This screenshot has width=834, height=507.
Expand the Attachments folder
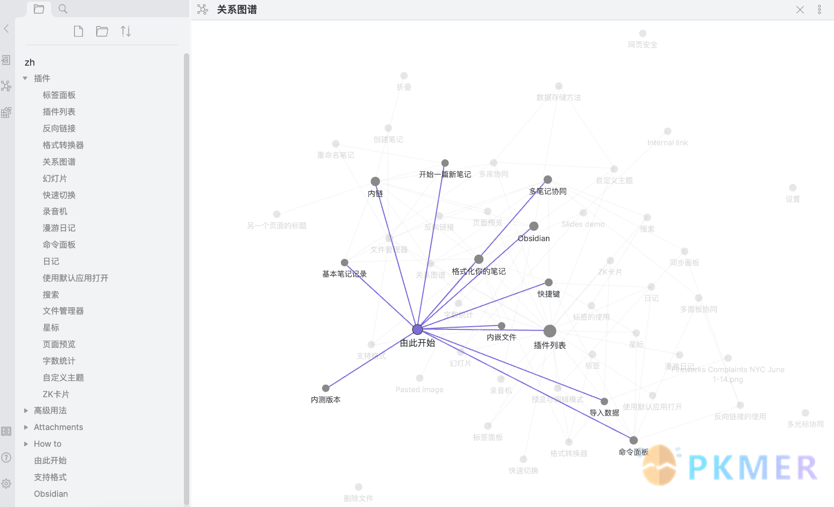[x=25, y=427]
